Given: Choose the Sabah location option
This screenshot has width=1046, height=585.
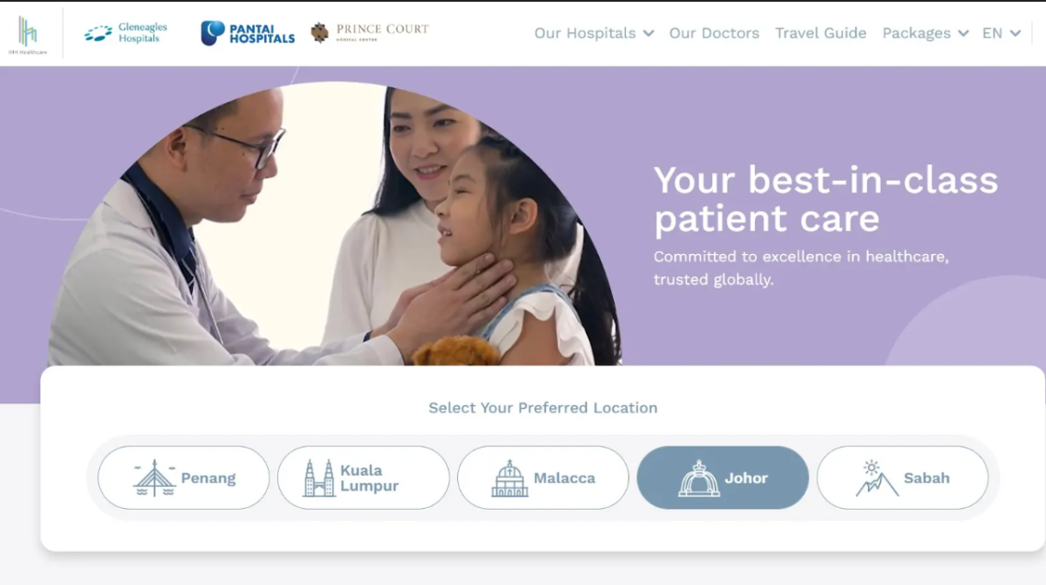Looking at the screenshot, I should tap(903, 478).
